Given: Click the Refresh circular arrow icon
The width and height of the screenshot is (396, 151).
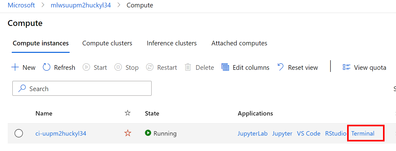Looking at the screenshot, I should 46,67.
